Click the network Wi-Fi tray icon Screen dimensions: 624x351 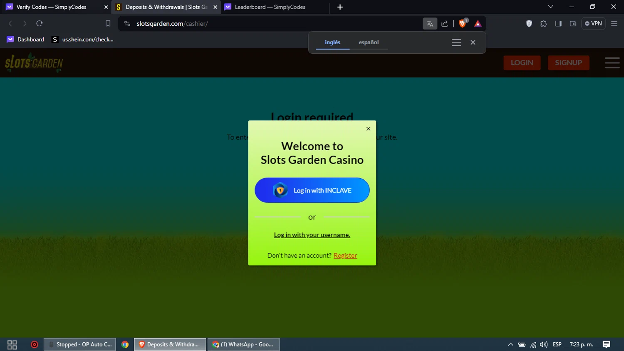[x=533, y=345]
